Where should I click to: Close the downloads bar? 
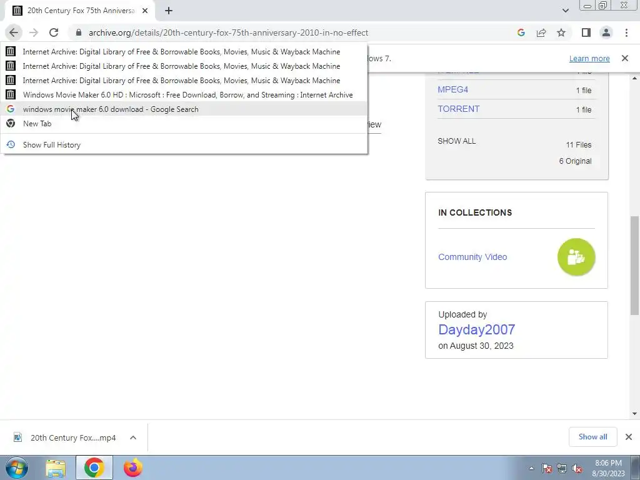[x=629, y=437]
